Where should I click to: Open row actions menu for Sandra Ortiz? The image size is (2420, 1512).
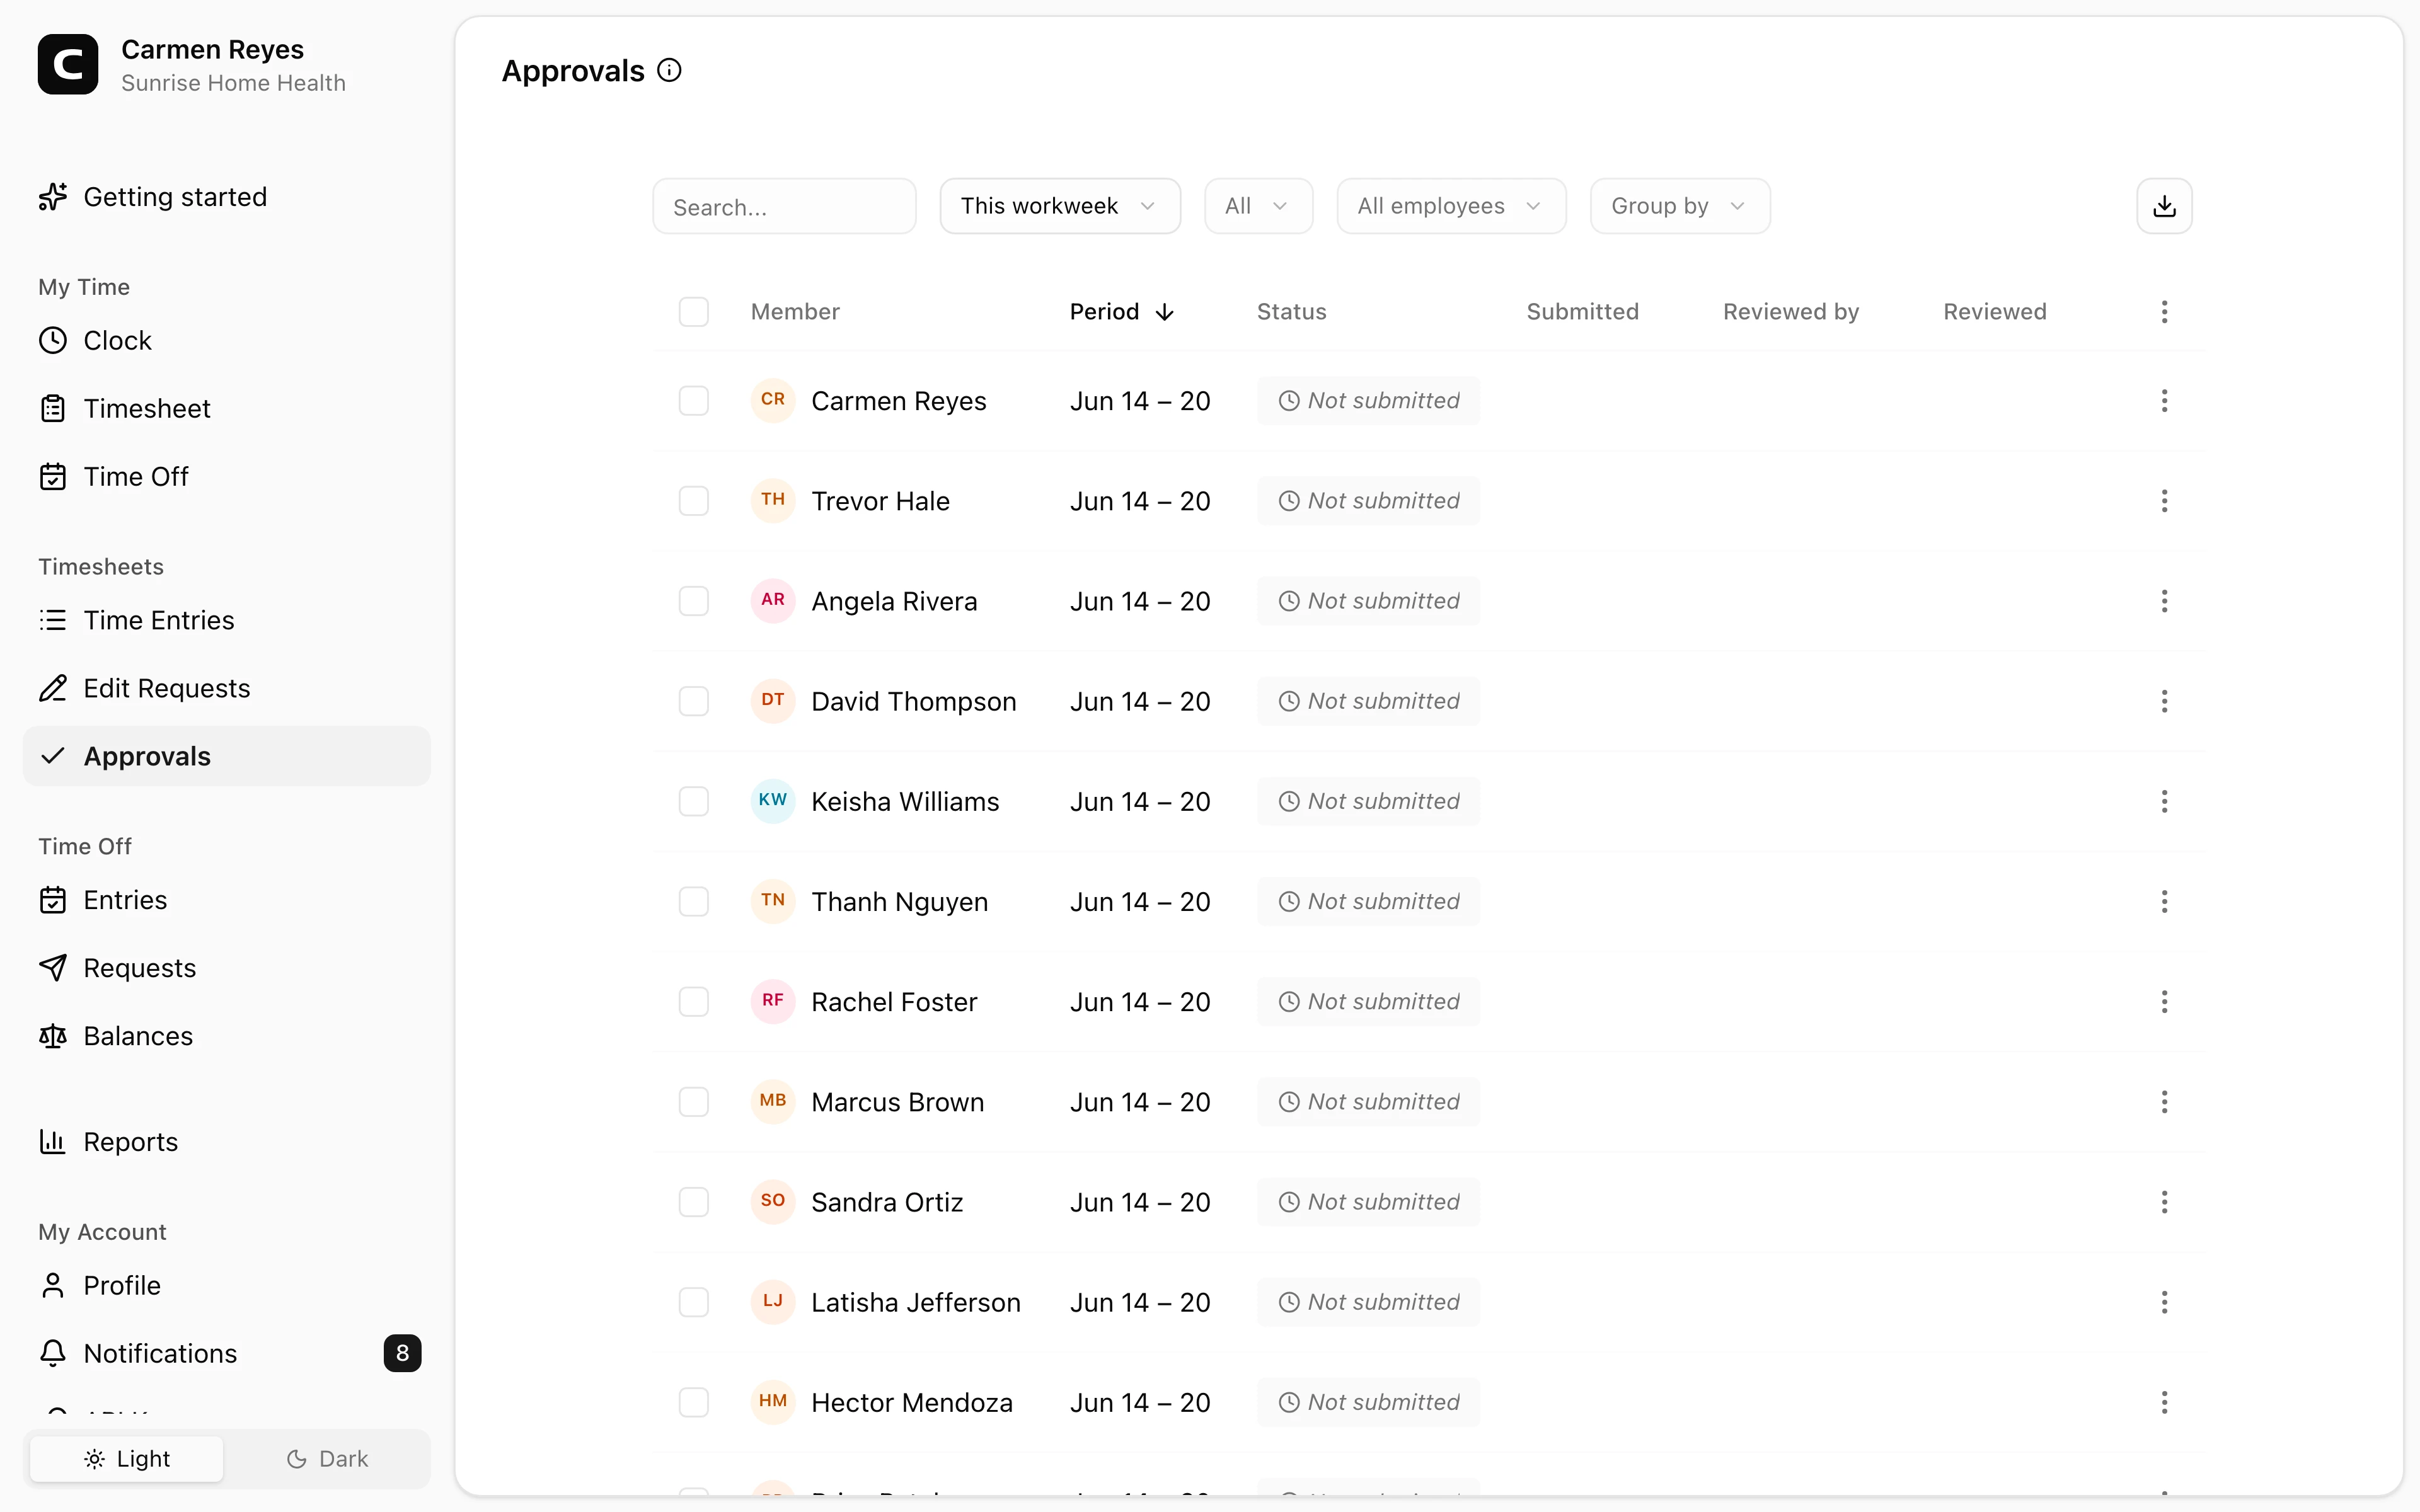(2164, 1202)
